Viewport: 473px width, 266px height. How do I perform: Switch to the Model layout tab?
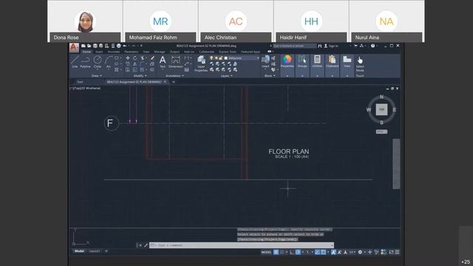point(79,251)
